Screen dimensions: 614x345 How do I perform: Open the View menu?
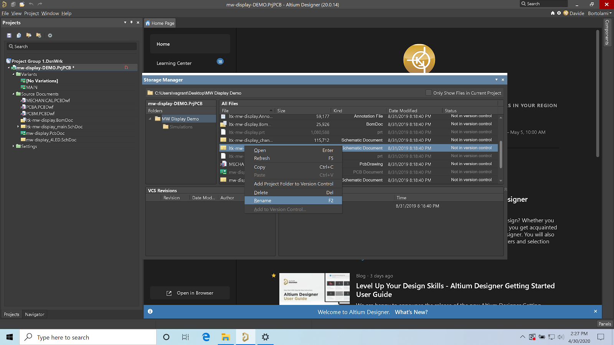17,13
